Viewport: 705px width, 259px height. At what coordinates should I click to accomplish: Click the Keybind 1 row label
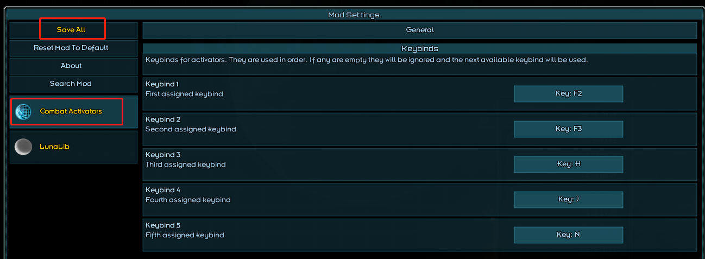pyautogui.click(x=162, y=84)
